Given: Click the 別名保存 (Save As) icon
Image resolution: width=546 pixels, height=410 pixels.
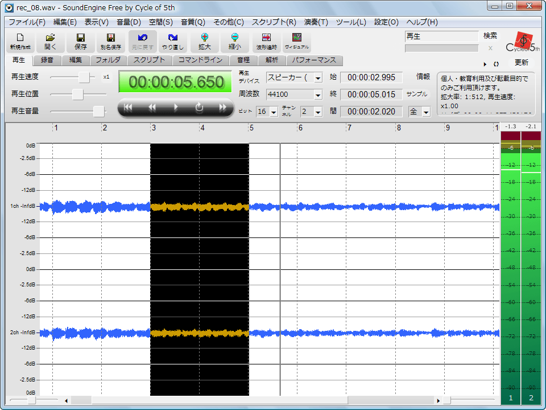Looking at the screenshot, I should pos(111,41).
